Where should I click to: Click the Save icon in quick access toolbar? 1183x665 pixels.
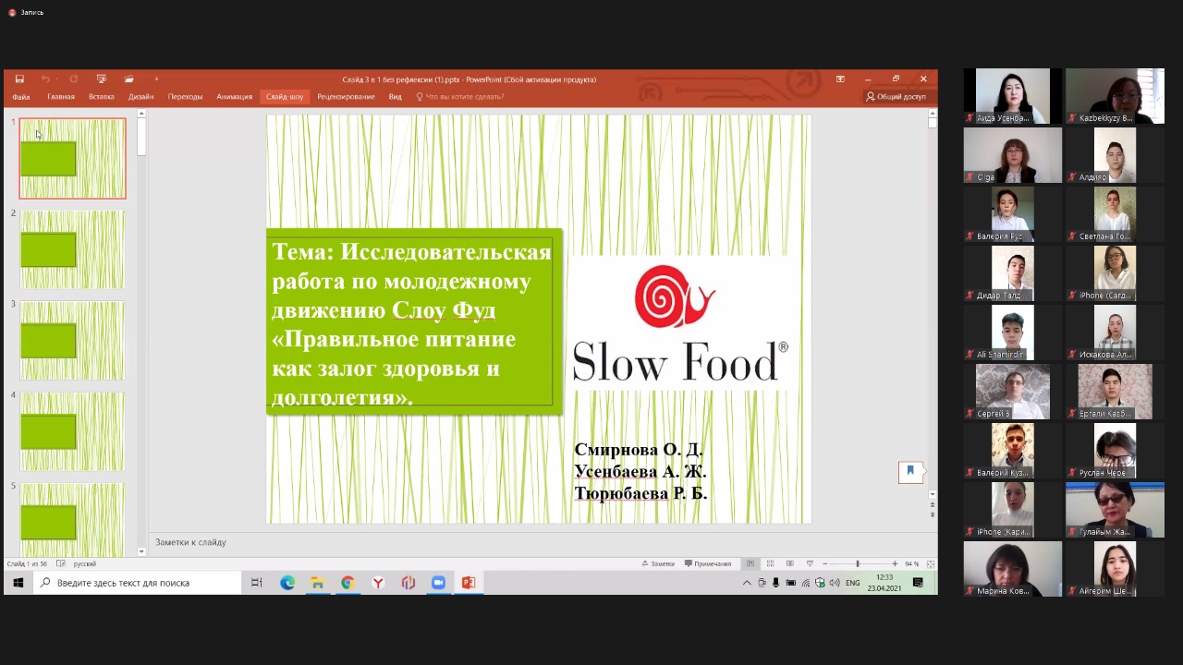point(19,79)
